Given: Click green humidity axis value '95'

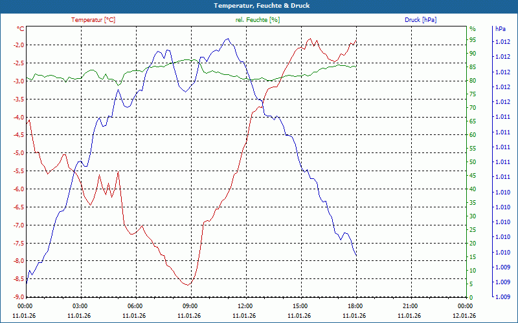Looking at the screenshot, I should [x=473, y=40].
